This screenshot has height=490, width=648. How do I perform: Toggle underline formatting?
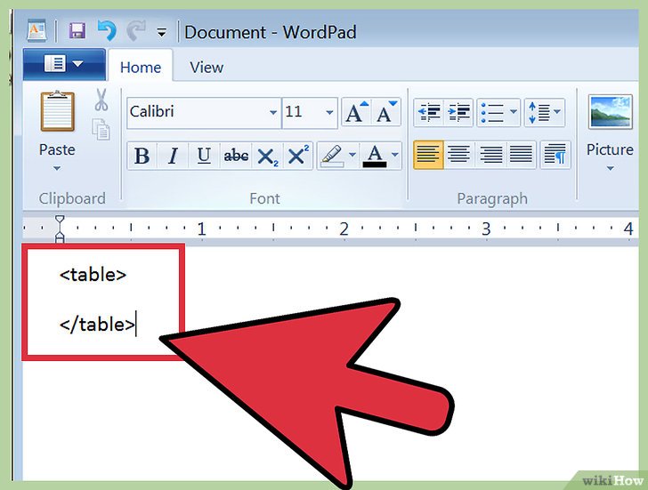[204, 156]
